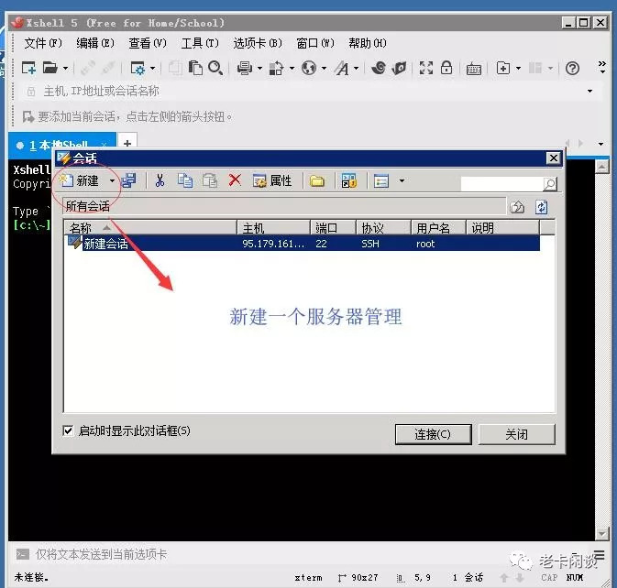Viewport: 617px width, 588px height.
Task: Click the Copy icon in Sessions dialog
Action: point(184,180)
